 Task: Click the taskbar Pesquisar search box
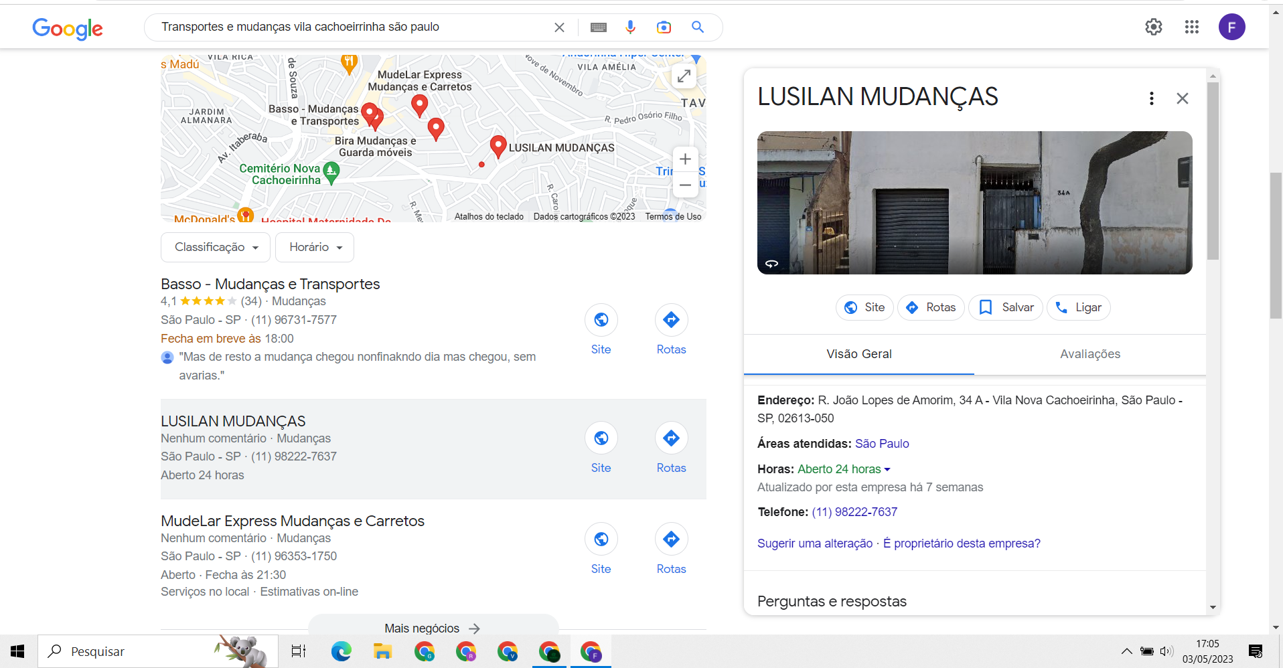coord(158,651)
